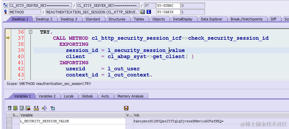Click the Val. column header
Viewport: 289px width, 129px height.
click(x=211, y=115)
